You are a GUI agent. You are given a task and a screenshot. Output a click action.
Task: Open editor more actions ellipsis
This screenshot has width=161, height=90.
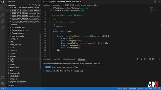click(159, 1)
